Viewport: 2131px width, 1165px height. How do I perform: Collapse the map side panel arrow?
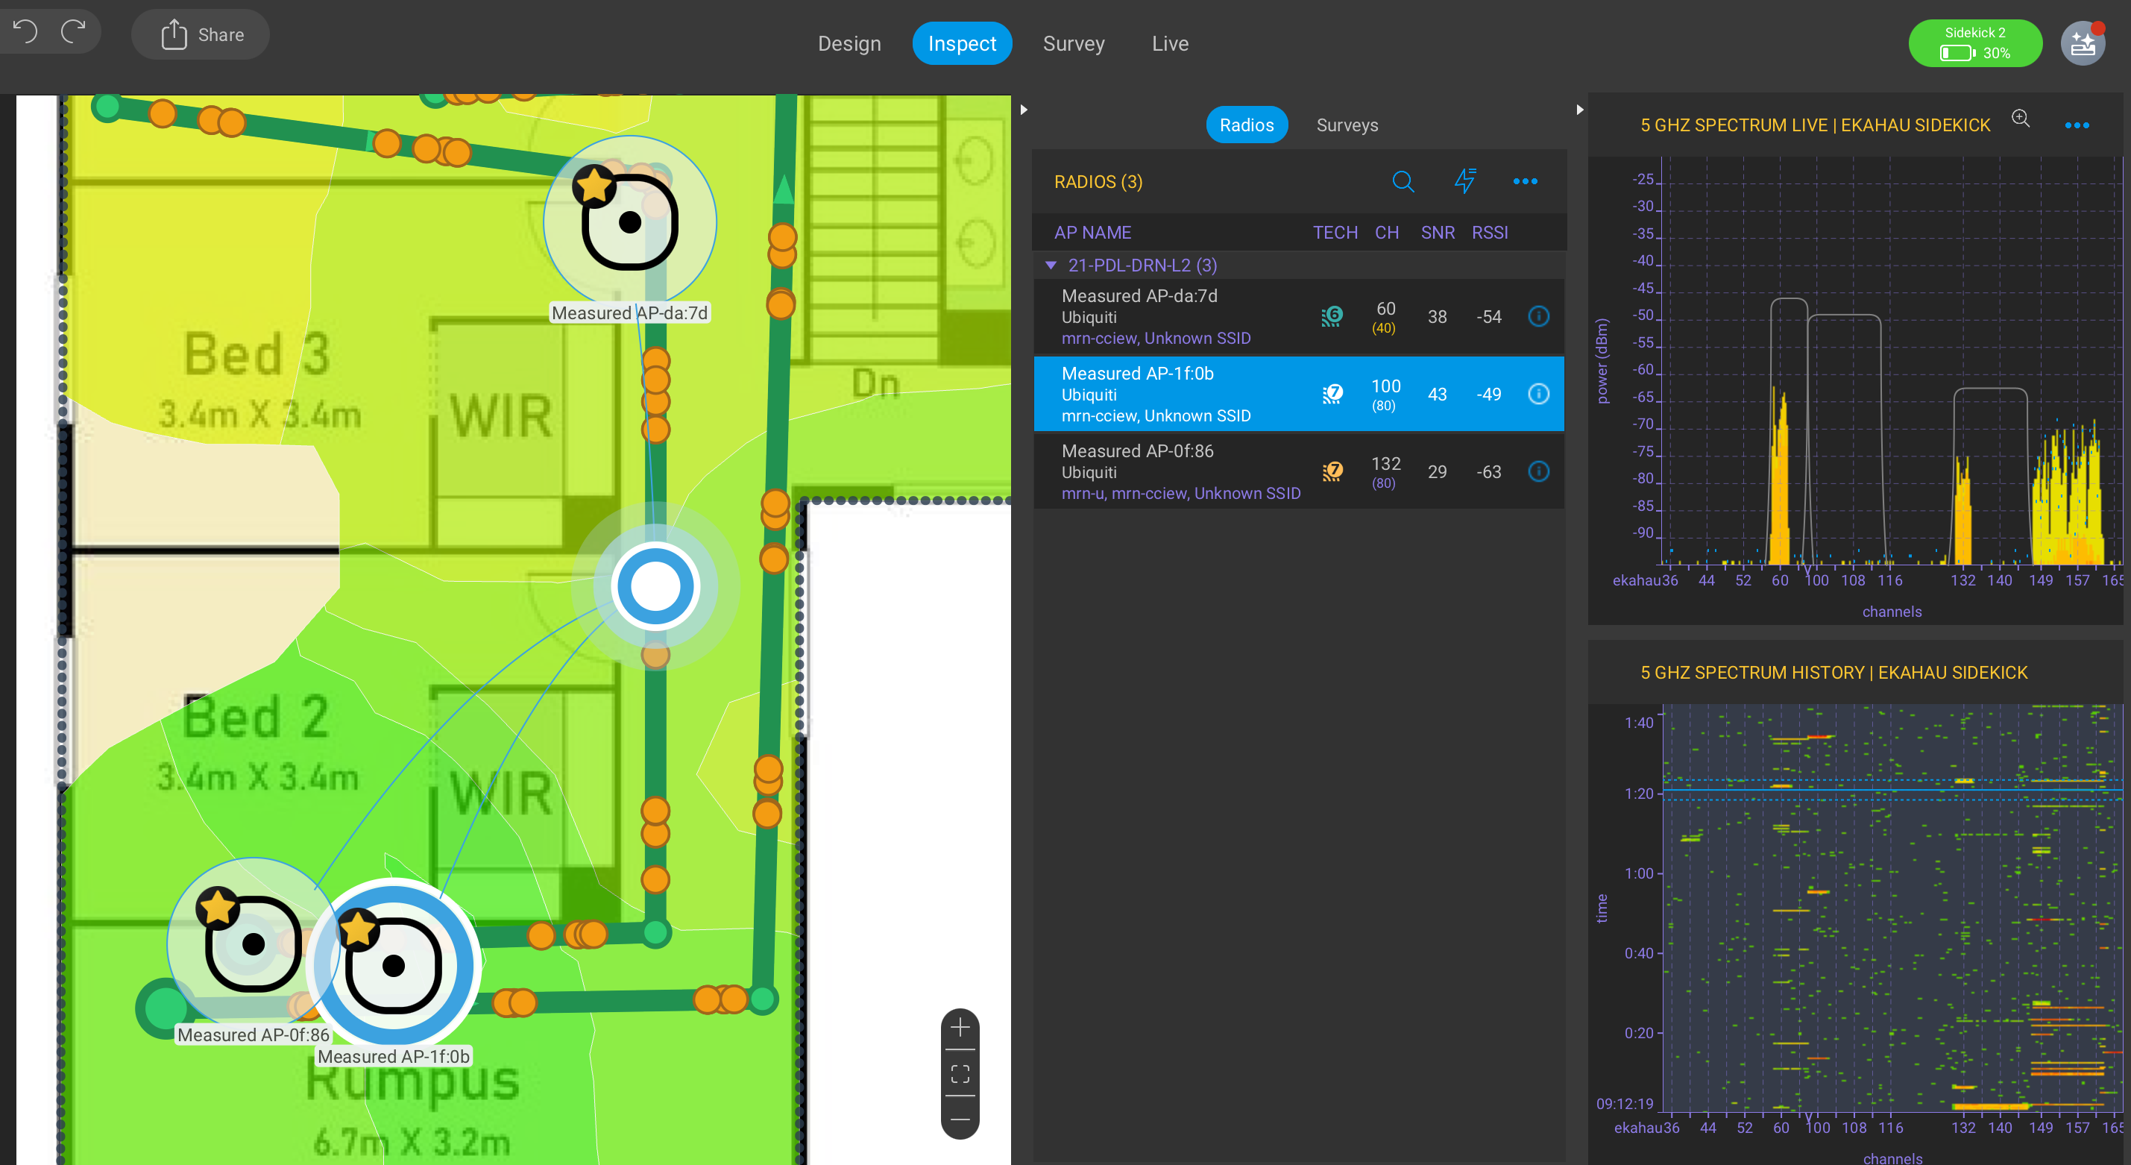[1023, 109]
